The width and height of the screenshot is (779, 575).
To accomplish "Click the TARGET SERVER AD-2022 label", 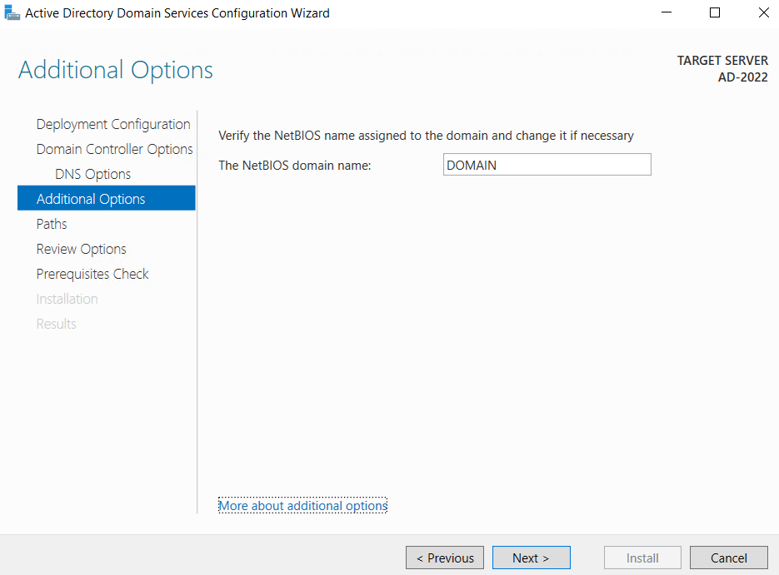I will pyautogui.click(x=722, y=67).
